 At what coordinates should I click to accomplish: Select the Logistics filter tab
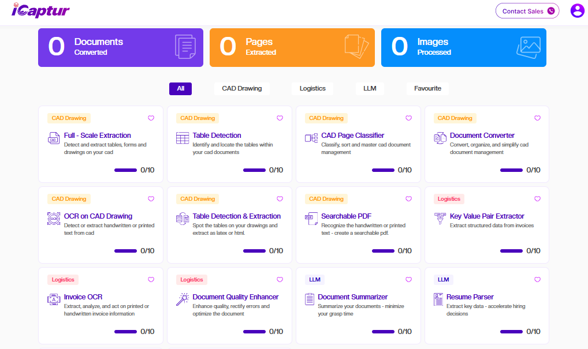pyautogui.click(x=312, y=89)
